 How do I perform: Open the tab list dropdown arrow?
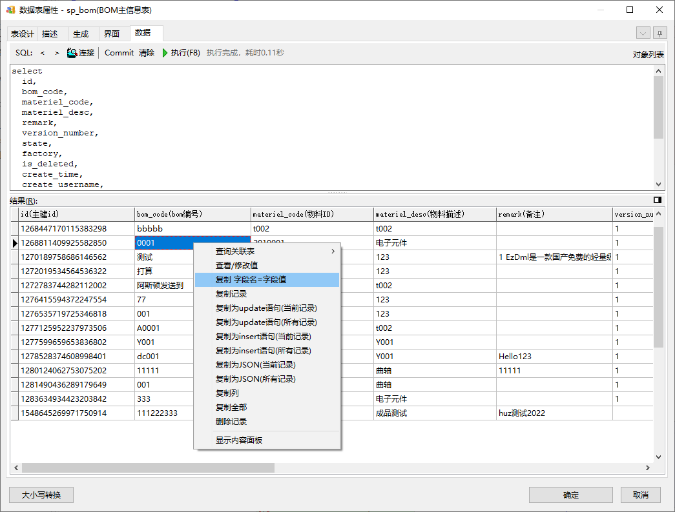click(x=643, y=33)
